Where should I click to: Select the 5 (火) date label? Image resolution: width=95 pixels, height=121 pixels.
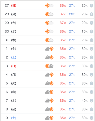11,83
